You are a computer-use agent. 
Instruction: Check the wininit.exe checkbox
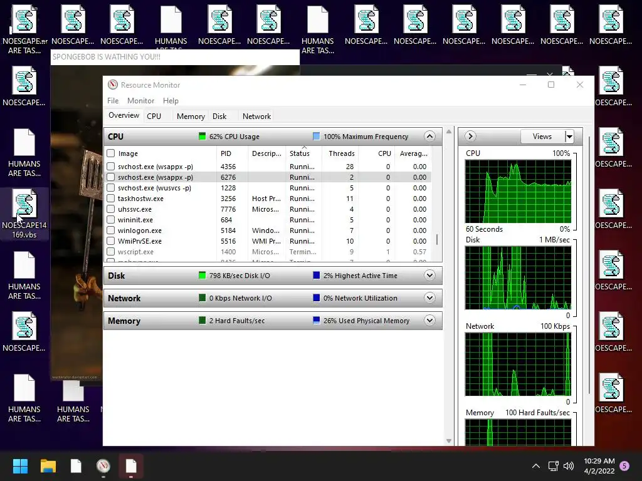(110, 220)
